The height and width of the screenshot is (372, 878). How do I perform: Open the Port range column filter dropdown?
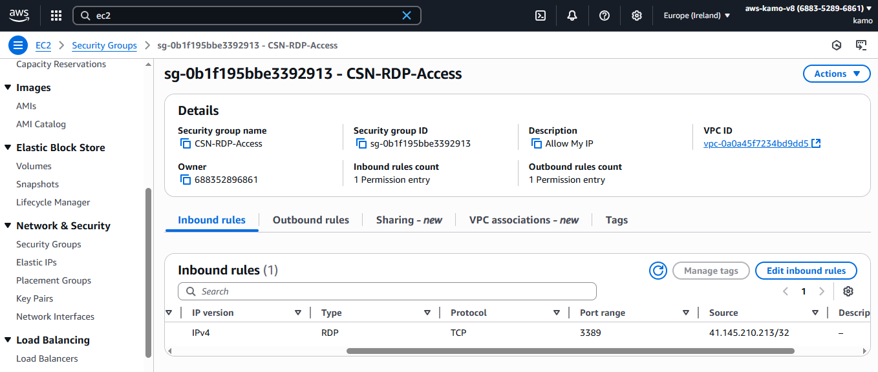tap(686, 312)
